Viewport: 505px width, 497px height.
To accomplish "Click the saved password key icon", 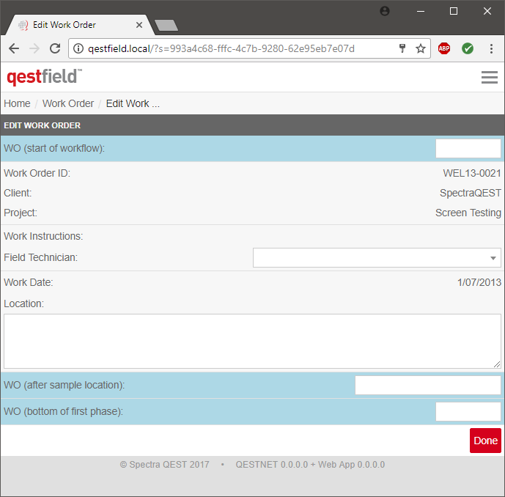I will [x=402, y=48].
